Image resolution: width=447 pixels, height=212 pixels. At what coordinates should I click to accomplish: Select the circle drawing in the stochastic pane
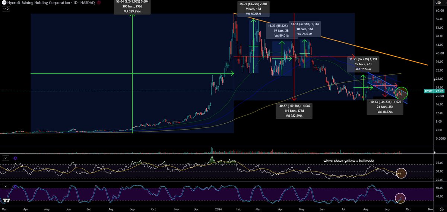(400, 199)
